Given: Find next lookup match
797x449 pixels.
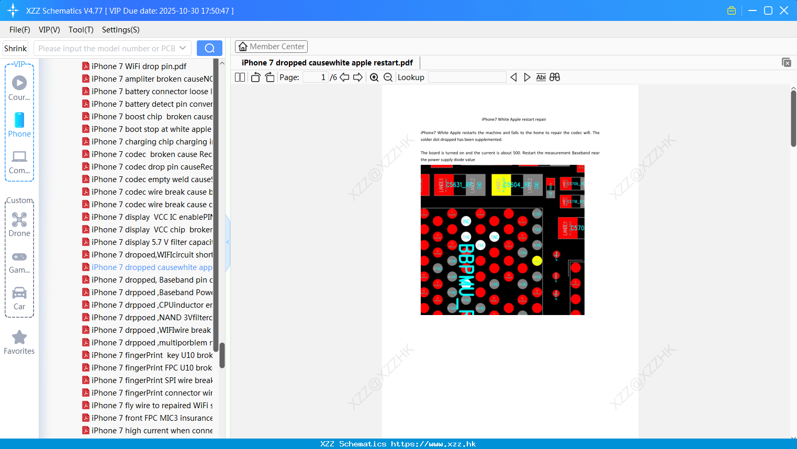Looking at the screenshot, I should click(527, 77).
